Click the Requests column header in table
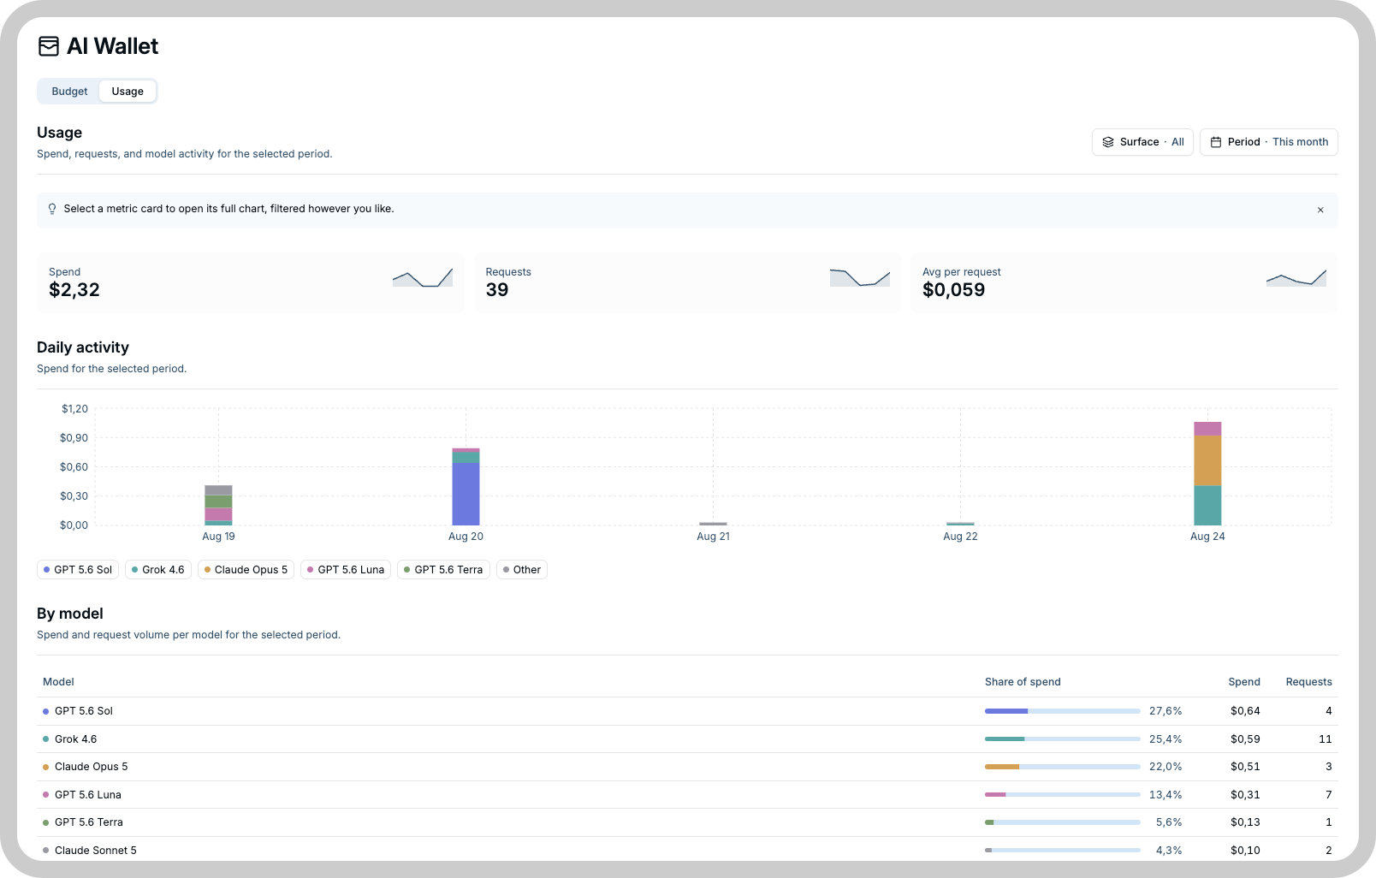Viewport: 1376px width, 878px height. click(x=1308, y=682)
